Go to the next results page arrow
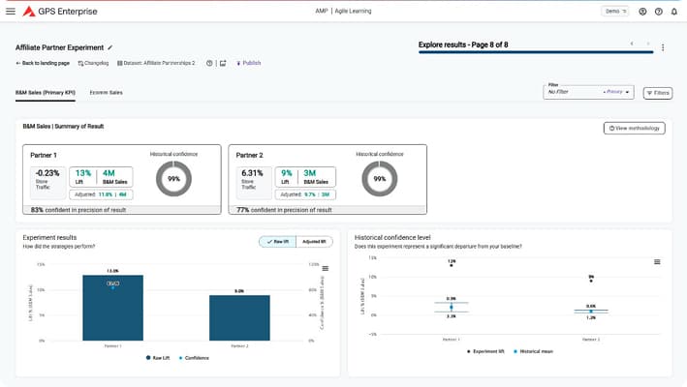 tap(647, 44)
